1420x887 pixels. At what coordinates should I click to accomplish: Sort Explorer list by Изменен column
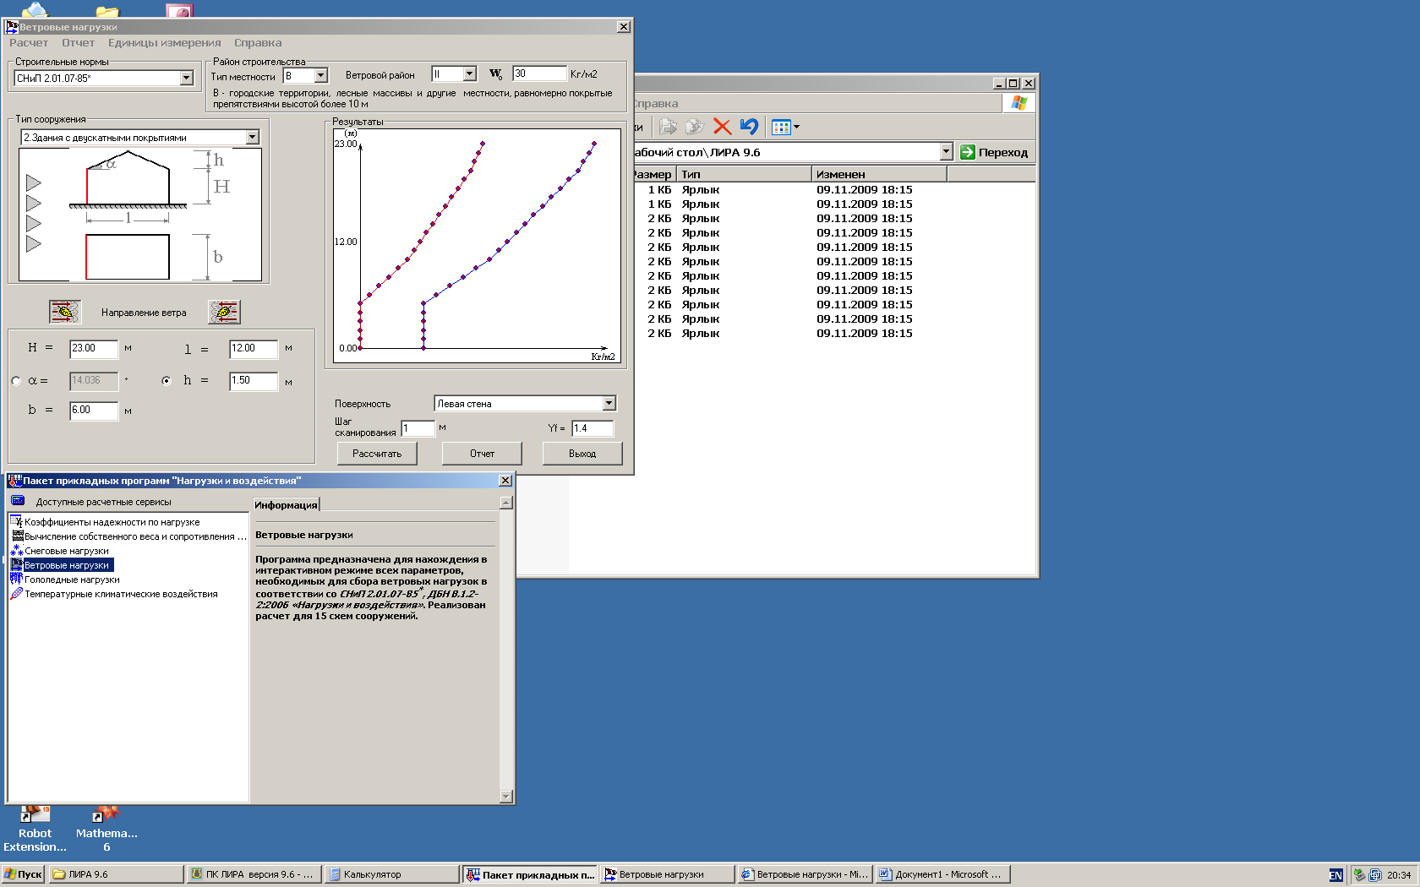[x=879, y=174]
